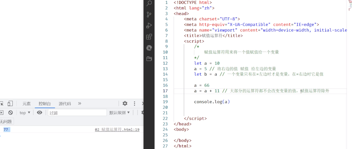Click the 'a = 66' code line
352x149 pixels.
[202, 85]
